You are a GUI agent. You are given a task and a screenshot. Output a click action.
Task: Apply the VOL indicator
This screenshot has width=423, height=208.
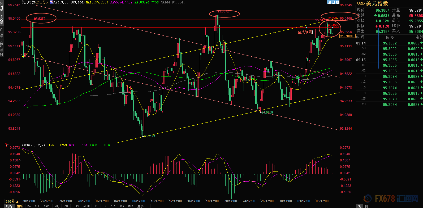(x=37, y=206)
